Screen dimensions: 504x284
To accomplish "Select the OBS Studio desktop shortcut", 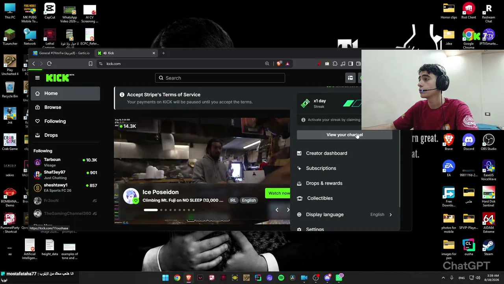I will pos(489,142).
